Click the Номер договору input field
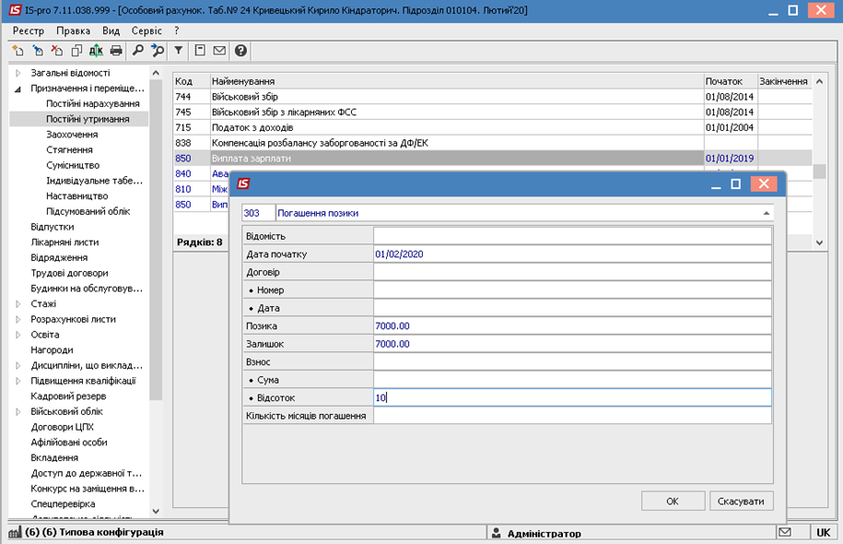 pyautogui.click(x=572, y=290)
